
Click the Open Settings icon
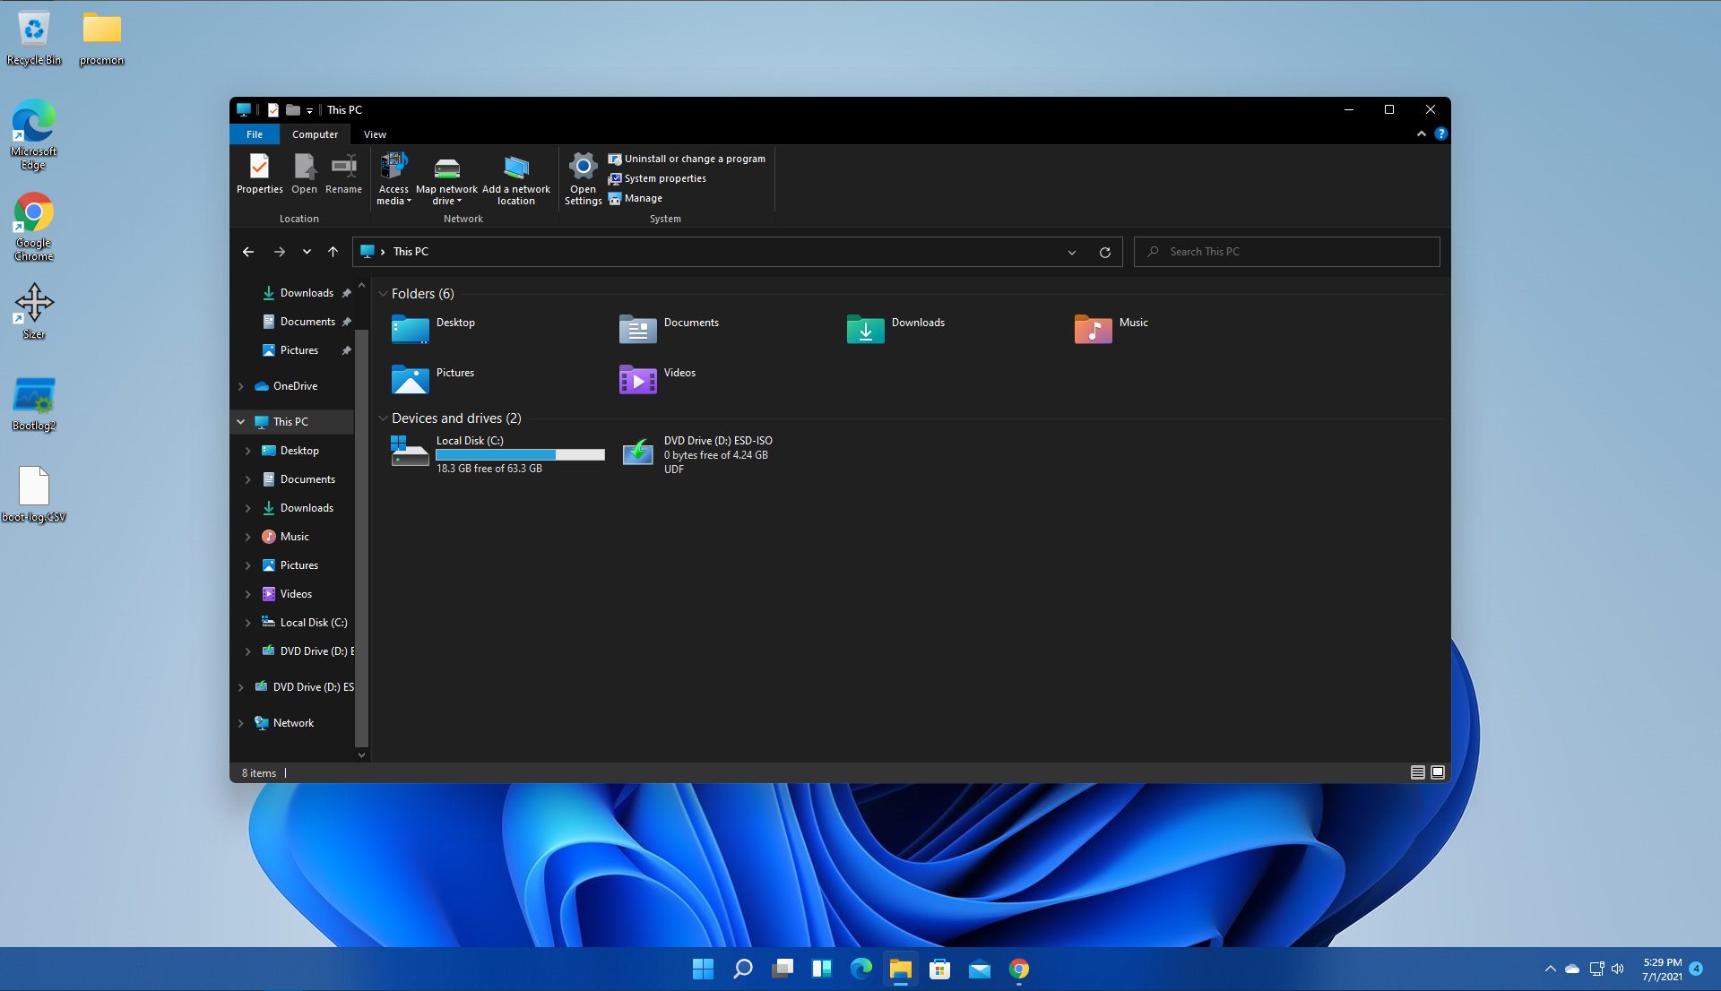(583, 177)
